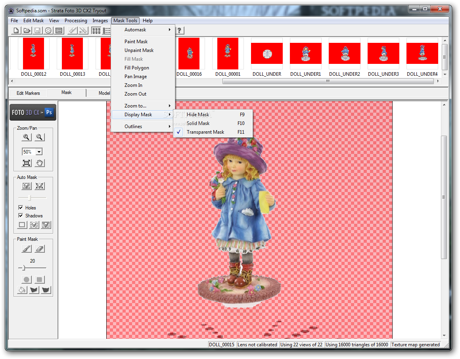
Task: Choose the round brush shape
Action: coord(27,279)
